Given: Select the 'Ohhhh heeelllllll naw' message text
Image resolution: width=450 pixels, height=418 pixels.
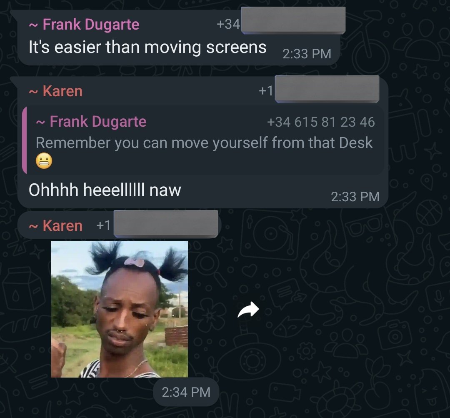Looking at the screenshot, I should (x=105, y=190).
